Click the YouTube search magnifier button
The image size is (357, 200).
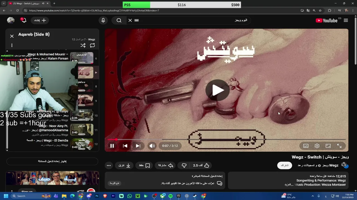pyautogui.click(x=119, y=20)
